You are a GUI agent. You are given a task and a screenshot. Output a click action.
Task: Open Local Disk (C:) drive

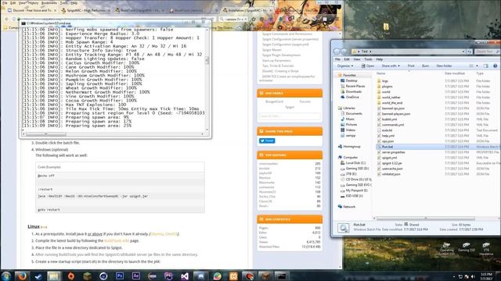click(355, 163)
